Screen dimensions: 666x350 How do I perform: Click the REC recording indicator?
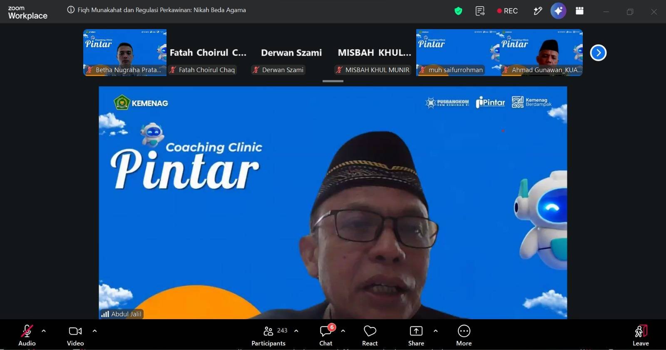tap(507, 11)
